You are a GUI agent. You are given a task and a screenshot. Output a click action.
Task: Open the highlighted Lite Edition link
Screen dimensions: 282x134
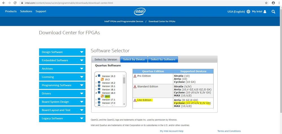(x=144, y=100)
